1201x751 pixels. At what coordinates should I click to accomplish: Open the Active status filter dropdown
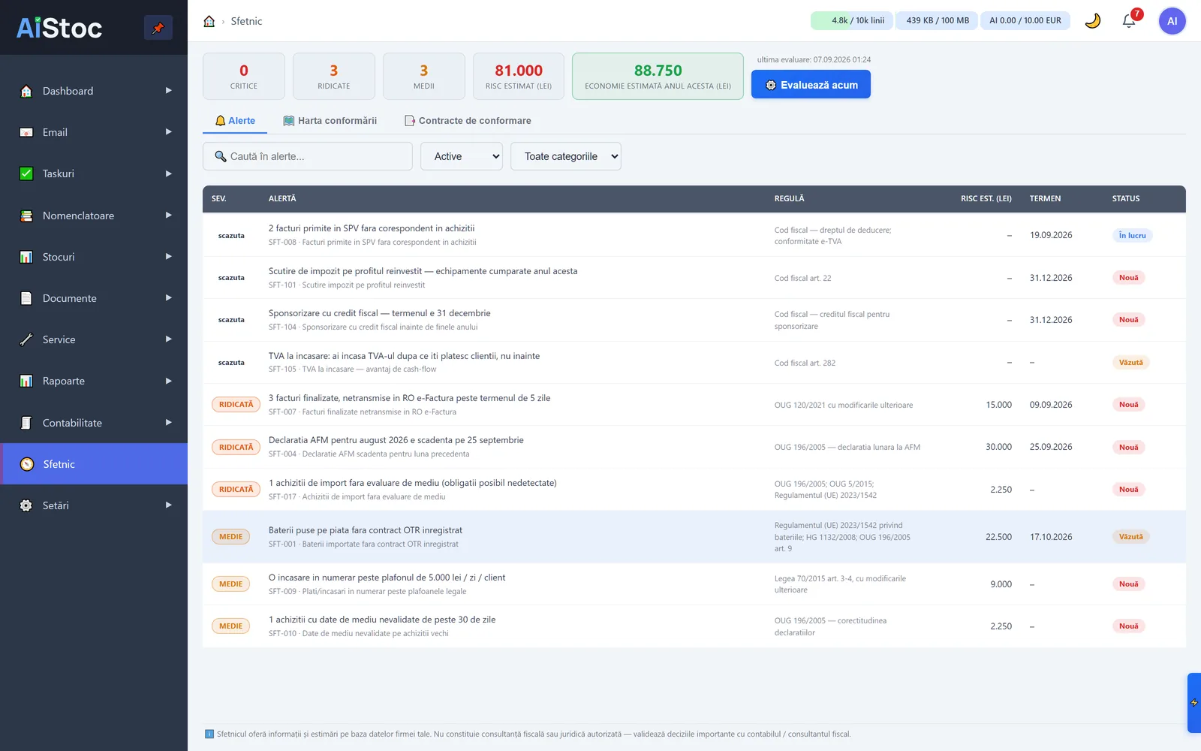point(462,156)
